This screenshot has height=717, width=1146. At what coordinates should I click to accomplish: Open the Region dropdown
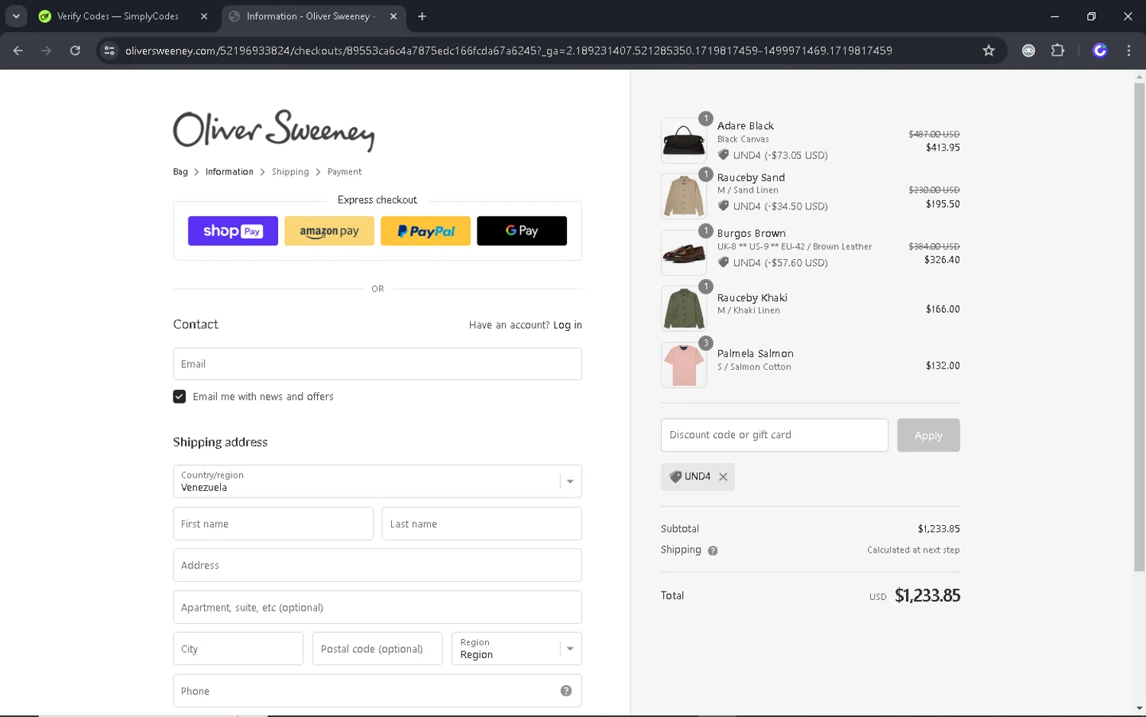click(516, 648)
